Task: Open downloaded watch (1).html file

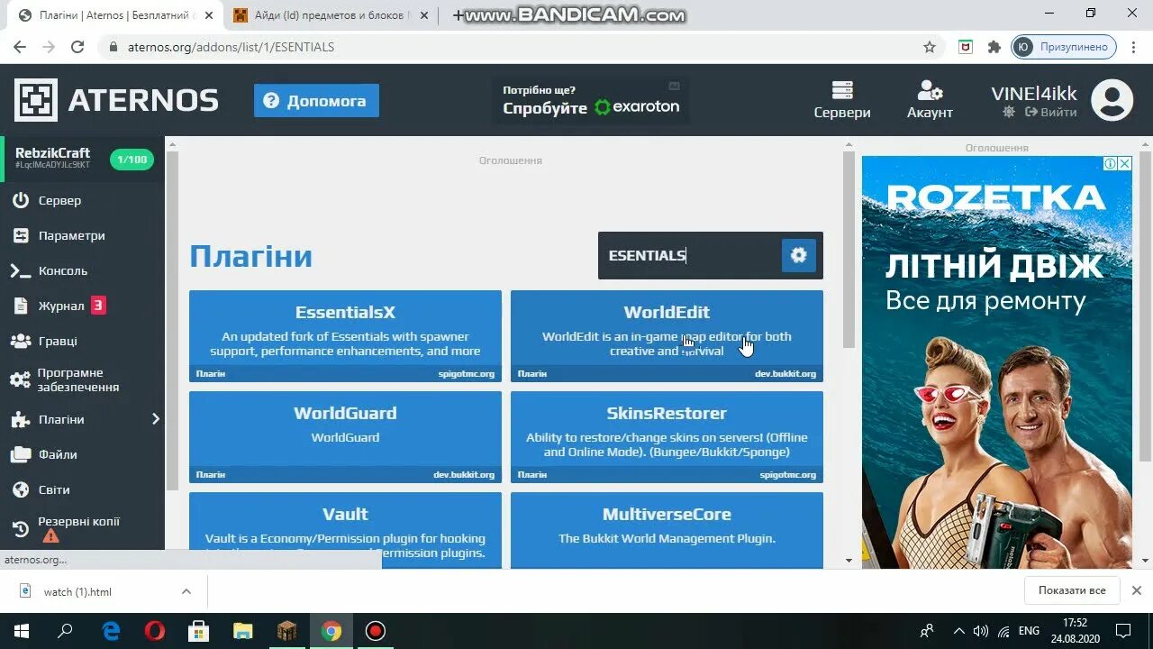Action: pyautogui.click(x=77, y=591)
